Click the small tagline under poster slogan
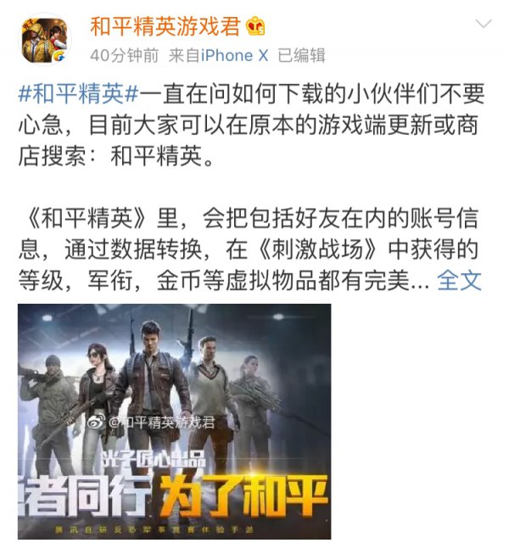This screenshot has width=509, height=543. coord(154,529)
